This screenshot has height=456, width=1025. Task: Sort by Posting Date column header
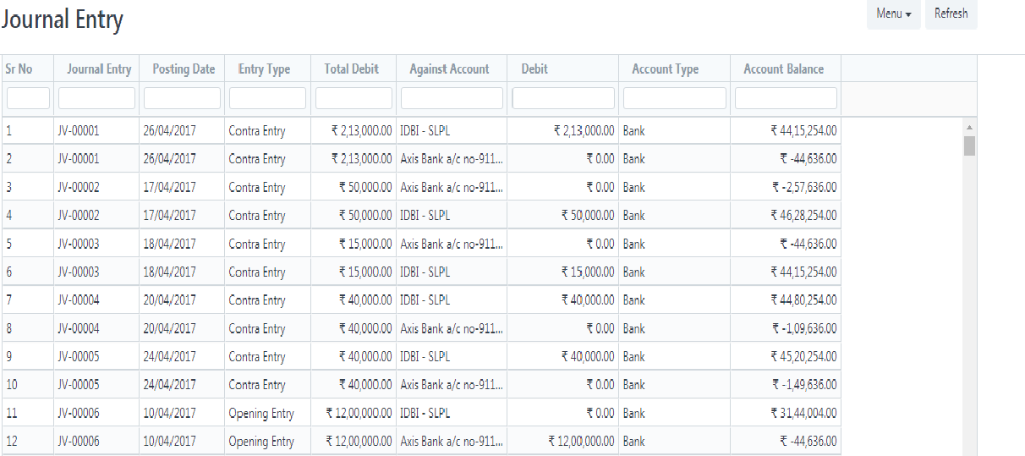(184, 69)
